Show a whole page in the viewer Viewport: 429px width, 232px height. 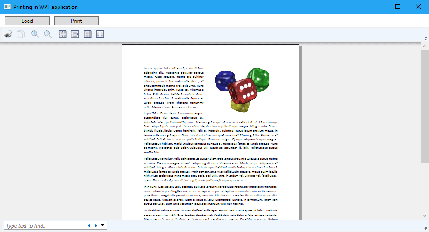click(88, 34)
